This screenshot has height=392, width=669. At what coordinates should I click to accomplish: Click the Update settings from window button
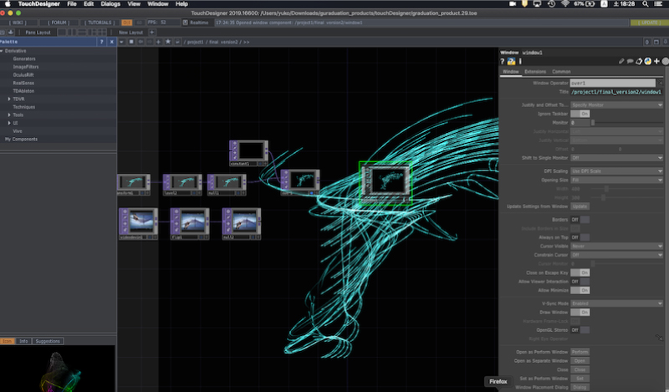pyautogui.click(x=580, y=206)
